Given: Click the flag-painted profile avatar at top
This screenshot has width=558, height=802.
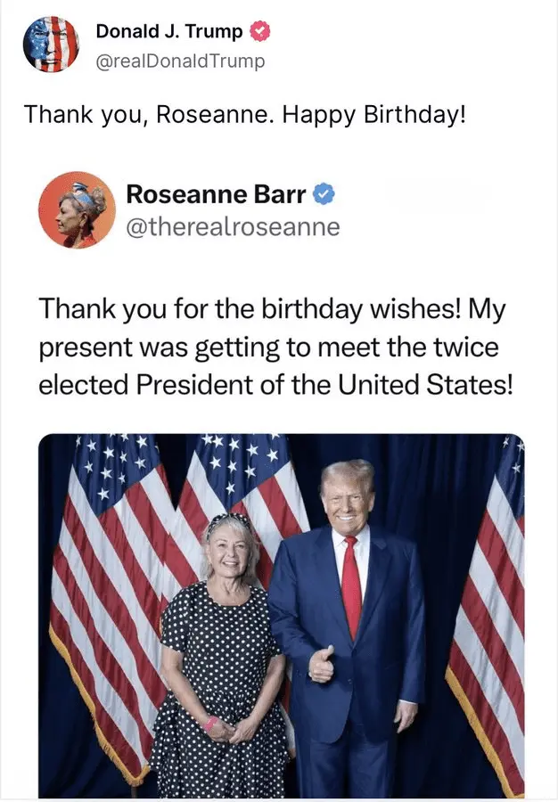Looking at the screenshot, I should pyautogui.click(x=49, y=44).
